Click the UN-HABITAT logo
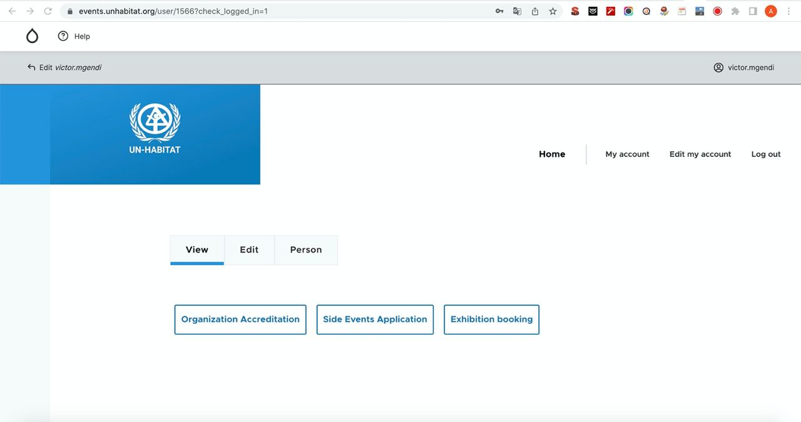Image resolution: width=801 pixels, height=422 pixels. pyautogui.click(x=155, y=128)
